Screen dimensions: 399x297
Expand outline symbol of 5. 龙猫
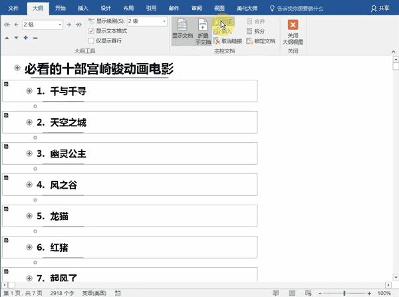click(29, 216)
